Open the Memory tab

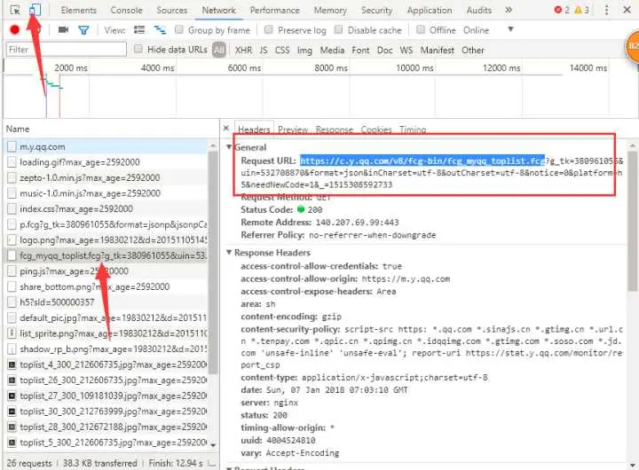[330, 10]
